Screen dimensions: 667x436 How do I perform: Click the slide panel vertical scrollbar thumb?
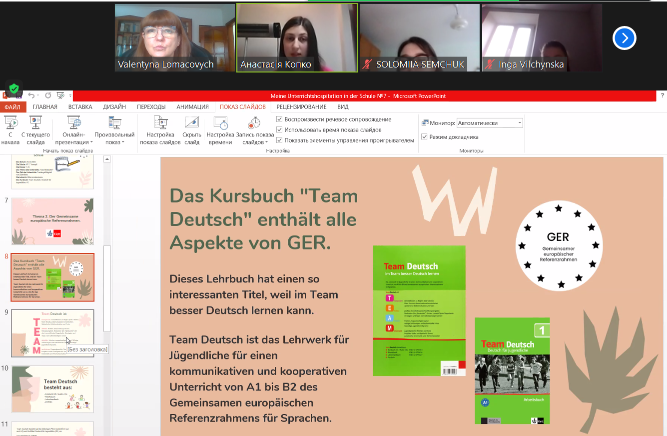pyautogui.click(x=107, y=288)
